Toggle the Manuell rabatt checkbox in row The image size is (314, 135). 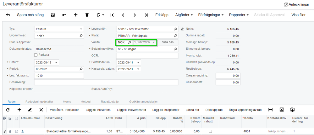click(x=210, y=131)
